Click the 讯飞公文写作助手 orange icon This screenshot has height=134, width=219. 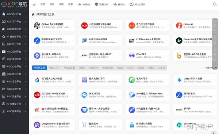[132, 25]
